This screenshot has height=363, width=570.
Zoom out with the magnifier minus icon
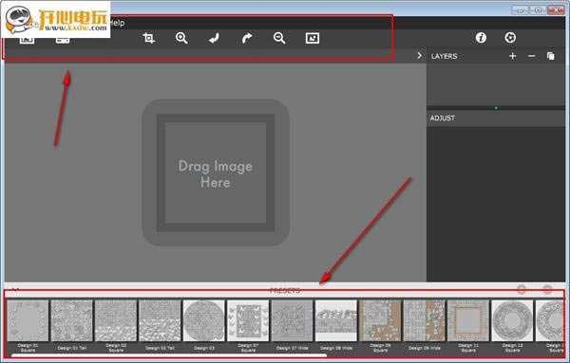point(279,38)
